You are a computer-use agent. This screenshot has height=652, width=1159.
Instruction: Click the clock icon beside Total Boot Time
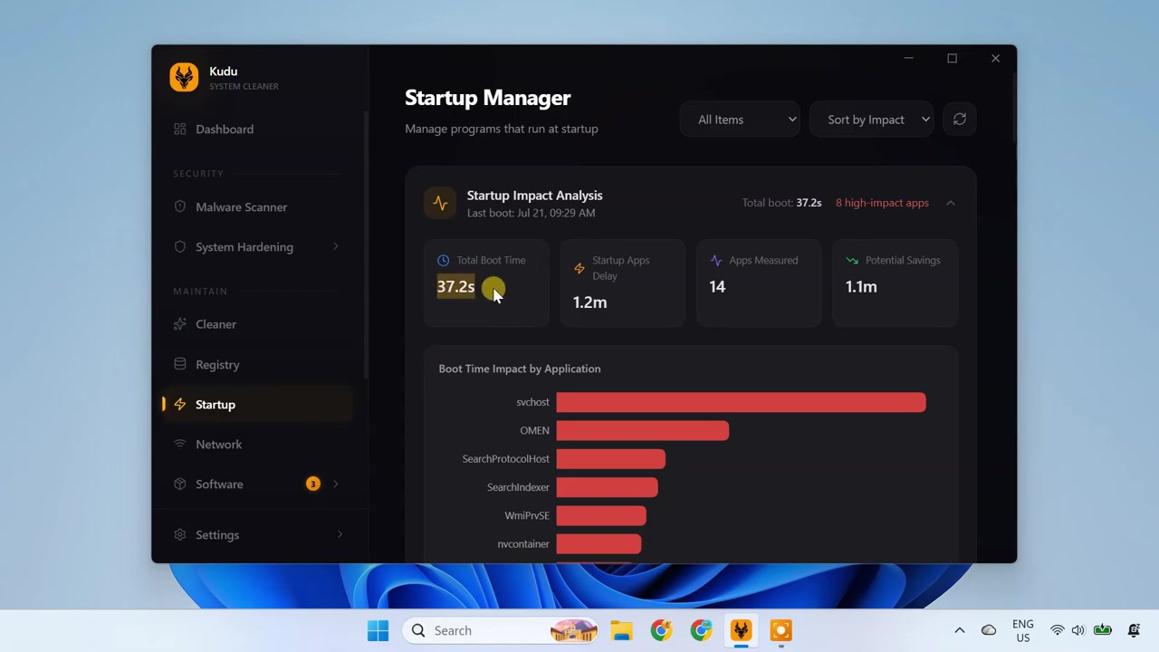tap(443, 260)
